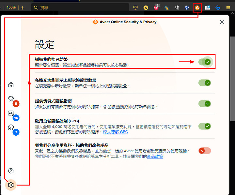
Task: Click the Avast Online Security & Privacy title
Action: (128, 22)
